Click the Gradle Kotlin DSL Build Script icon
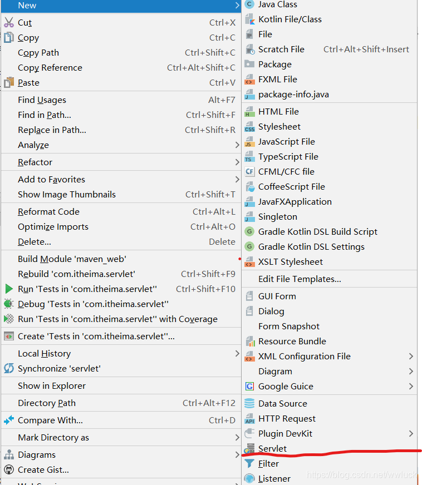422x485 pixels. point(249,232)
